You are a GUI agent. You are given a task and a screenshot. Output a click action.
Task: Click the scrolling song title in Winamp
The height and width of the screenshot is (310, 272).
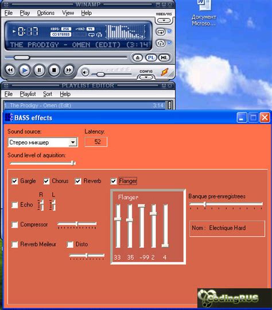[79, 45]
